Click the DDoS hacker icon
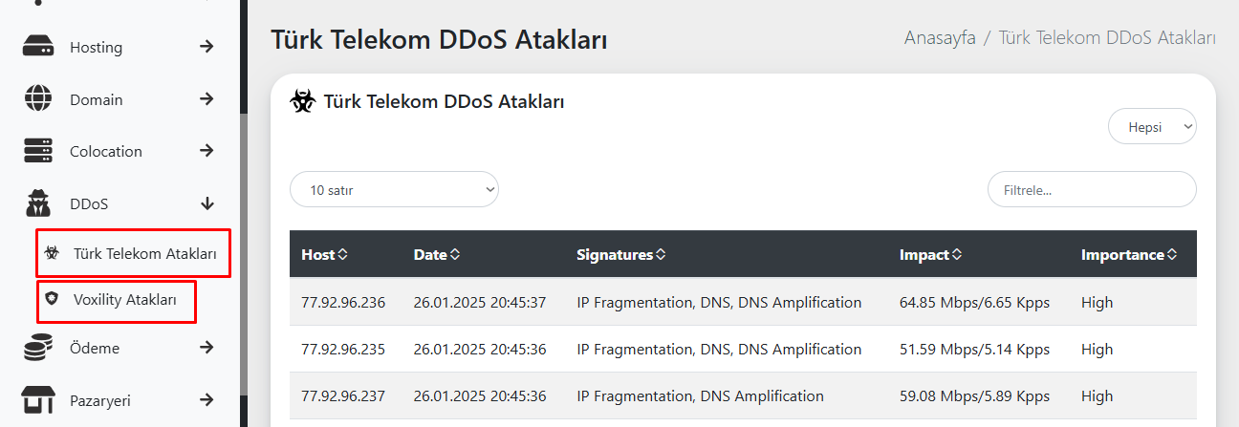This screenshot has width=1239, height=427. pos(38,203)
